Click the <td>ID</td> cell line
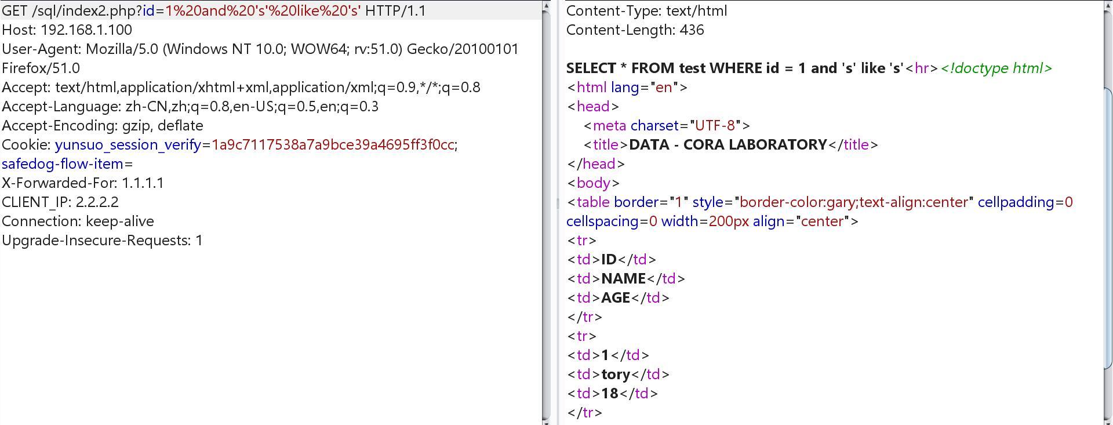The height and width of the screenshot is (425, 1113). [612, 259]
